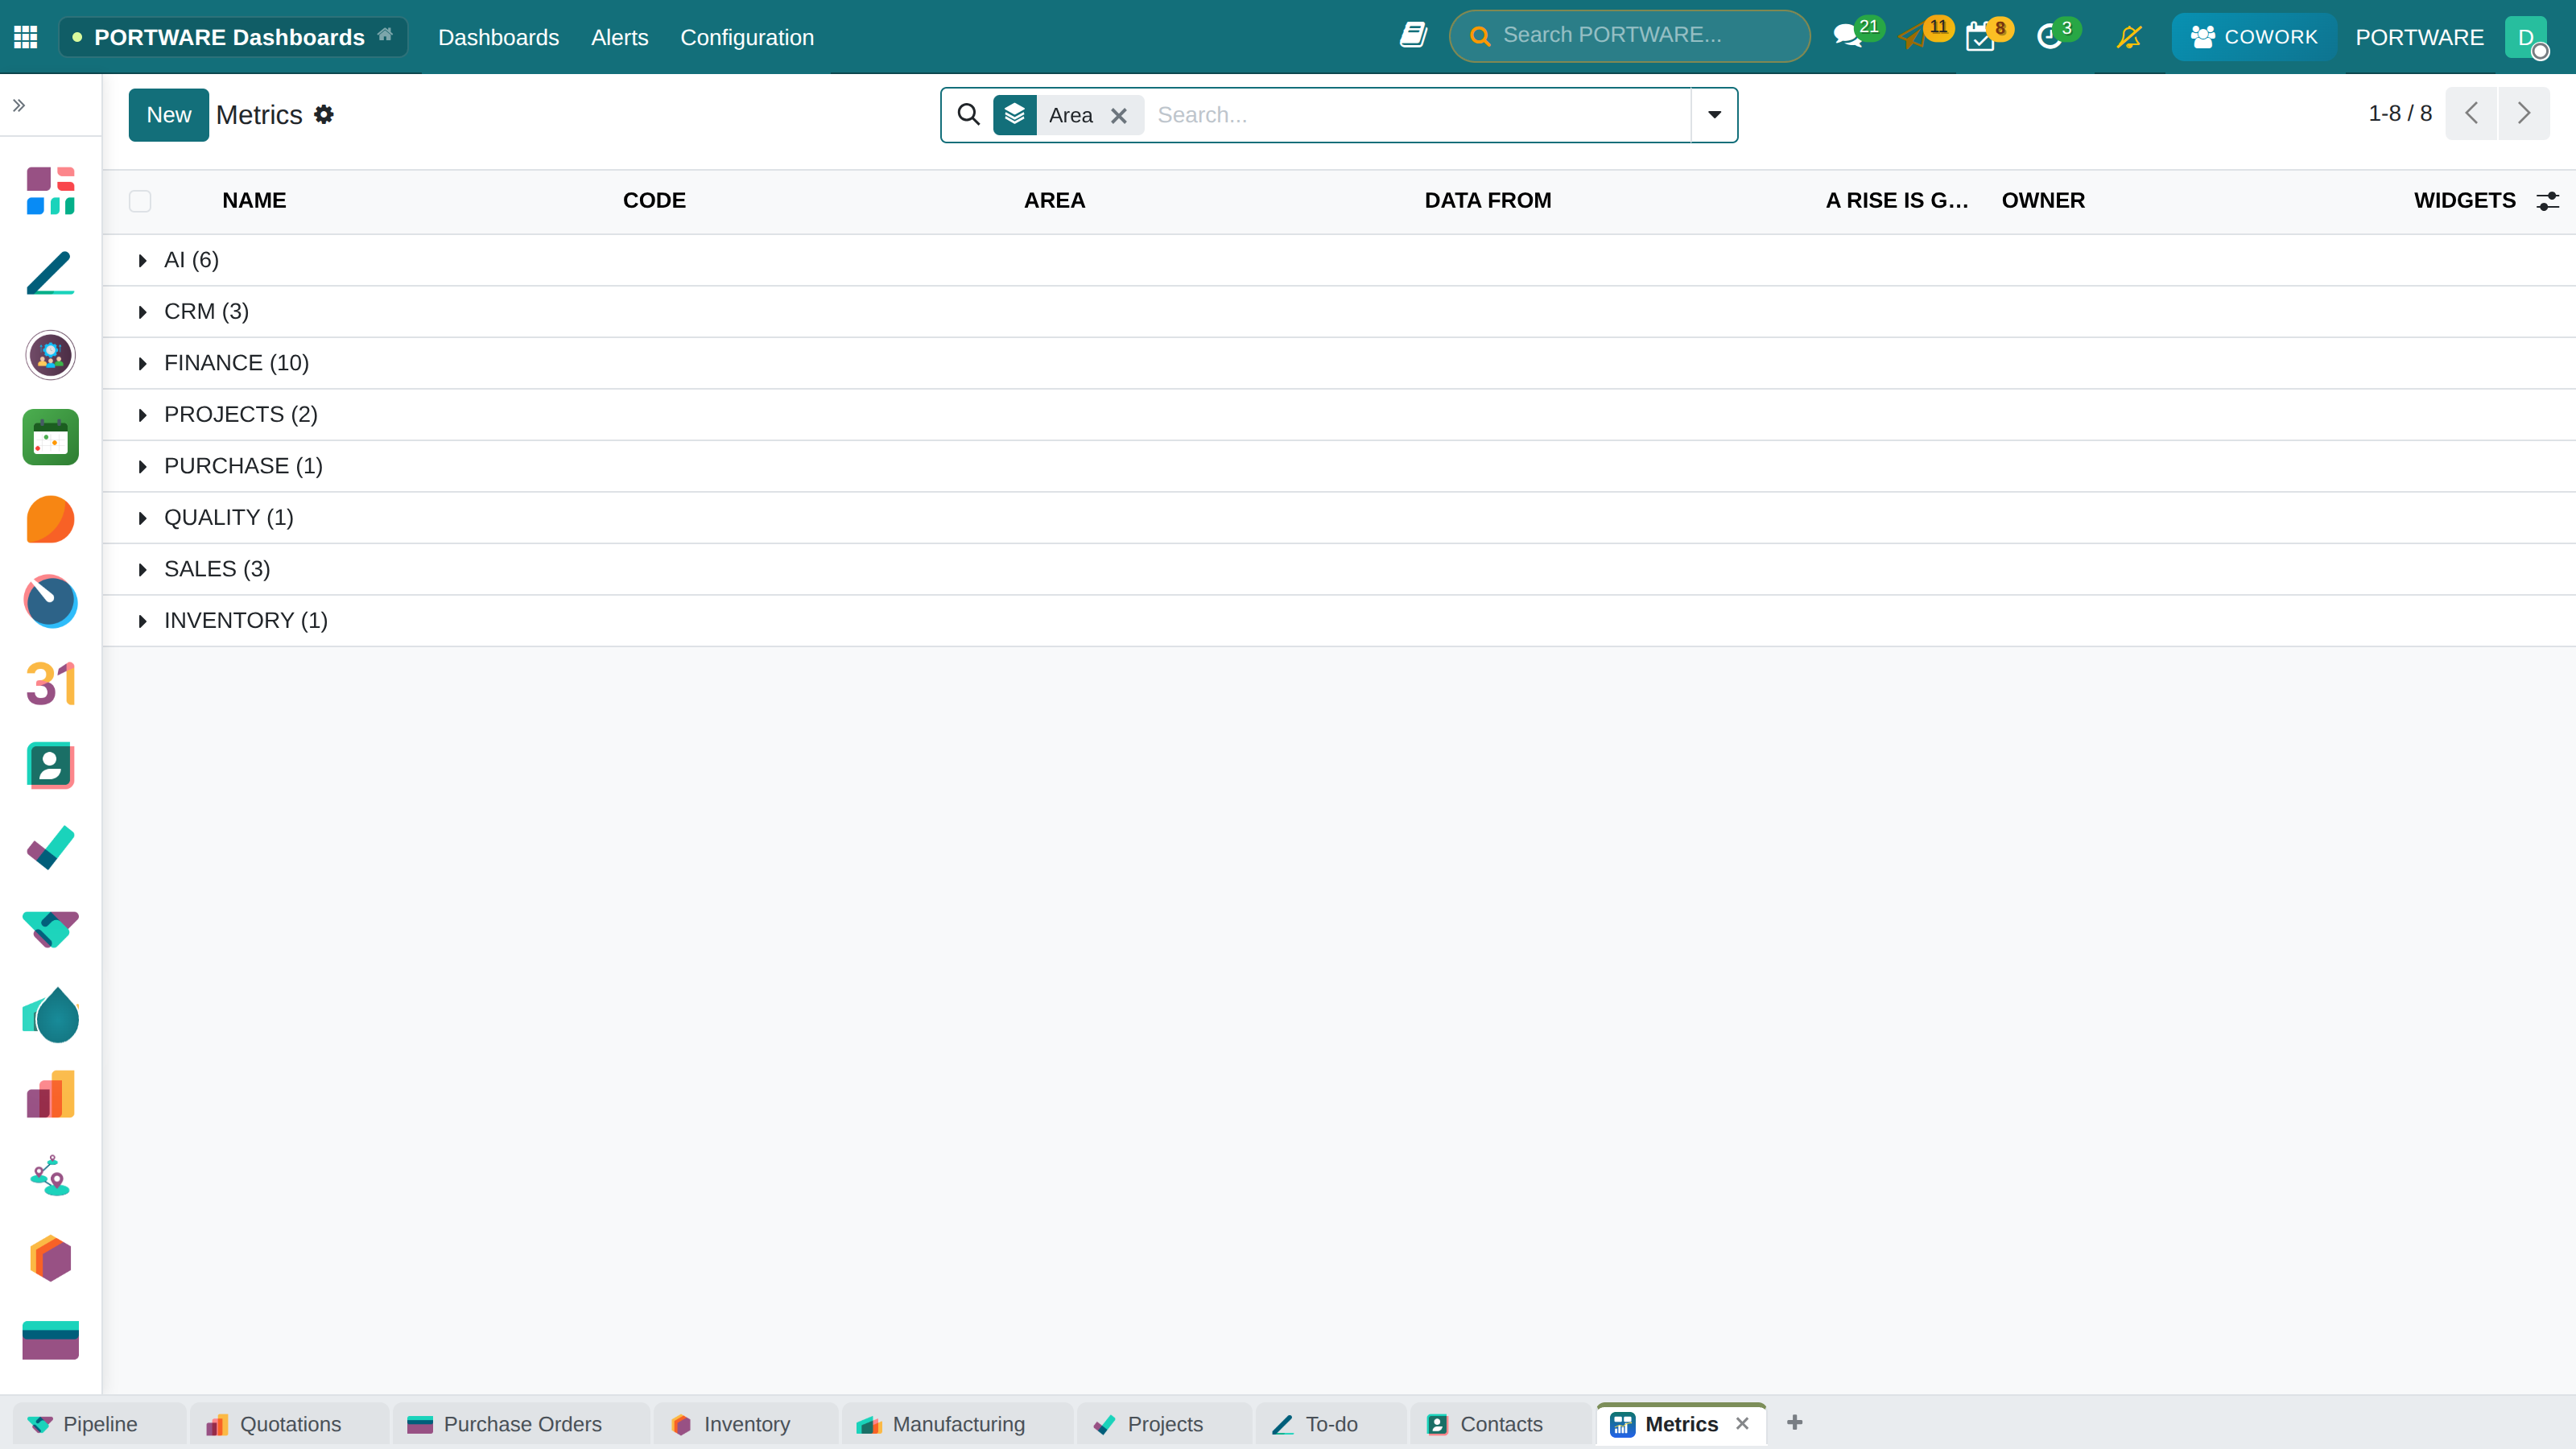Open Purchase card app in sidebar

(x=50, y=1341)
